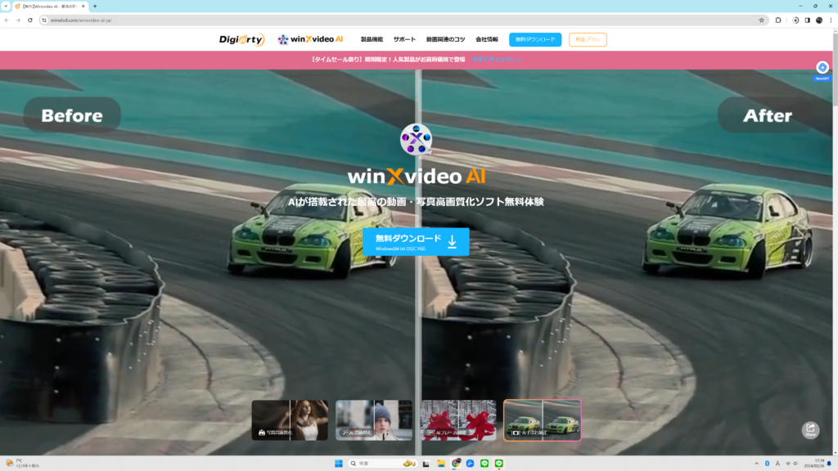Open the browser profile avatar
This screenshot has height=471, width=838.
[819, 20]
